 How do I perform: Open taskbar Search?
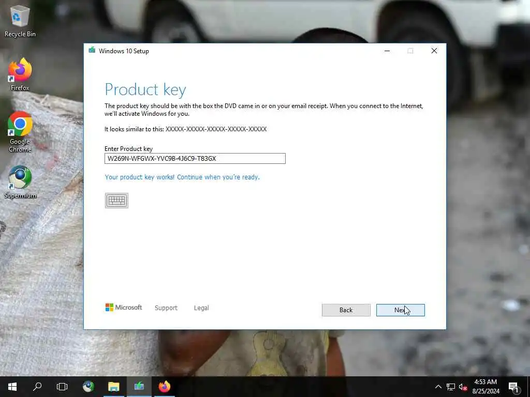pos(37,387)
